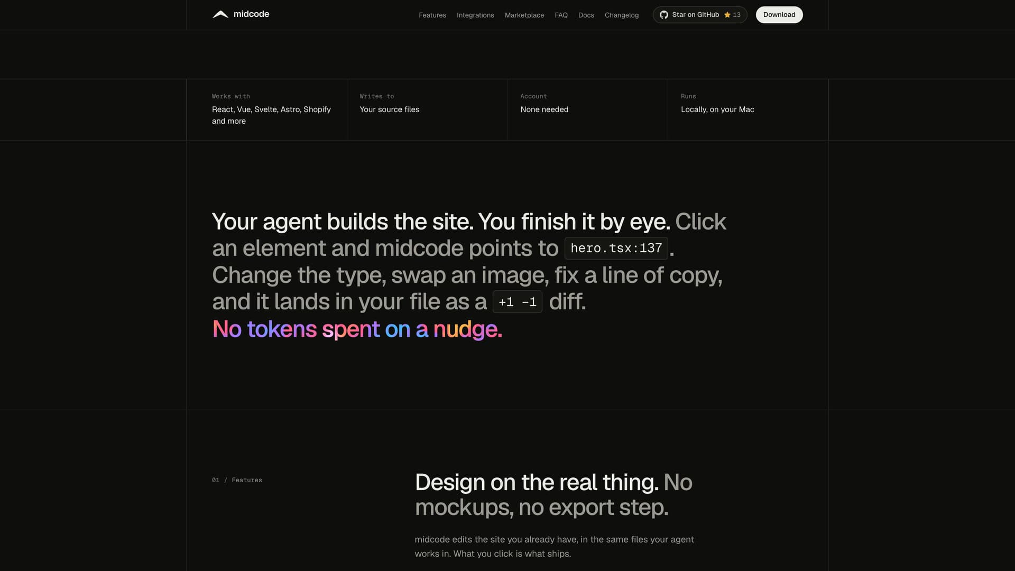
Task: Go to Marketplace in the navbar
Action: [524, 15]
